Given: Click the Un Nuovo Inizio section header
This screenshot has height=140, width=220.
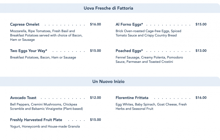Looking at the screenshot, I should [x=108, y=82].
